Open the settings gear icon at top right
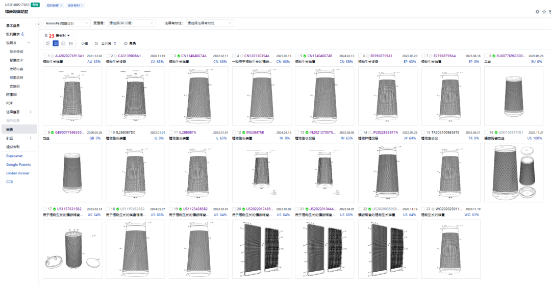Screen dimensions: 551x286 [537, 12]
